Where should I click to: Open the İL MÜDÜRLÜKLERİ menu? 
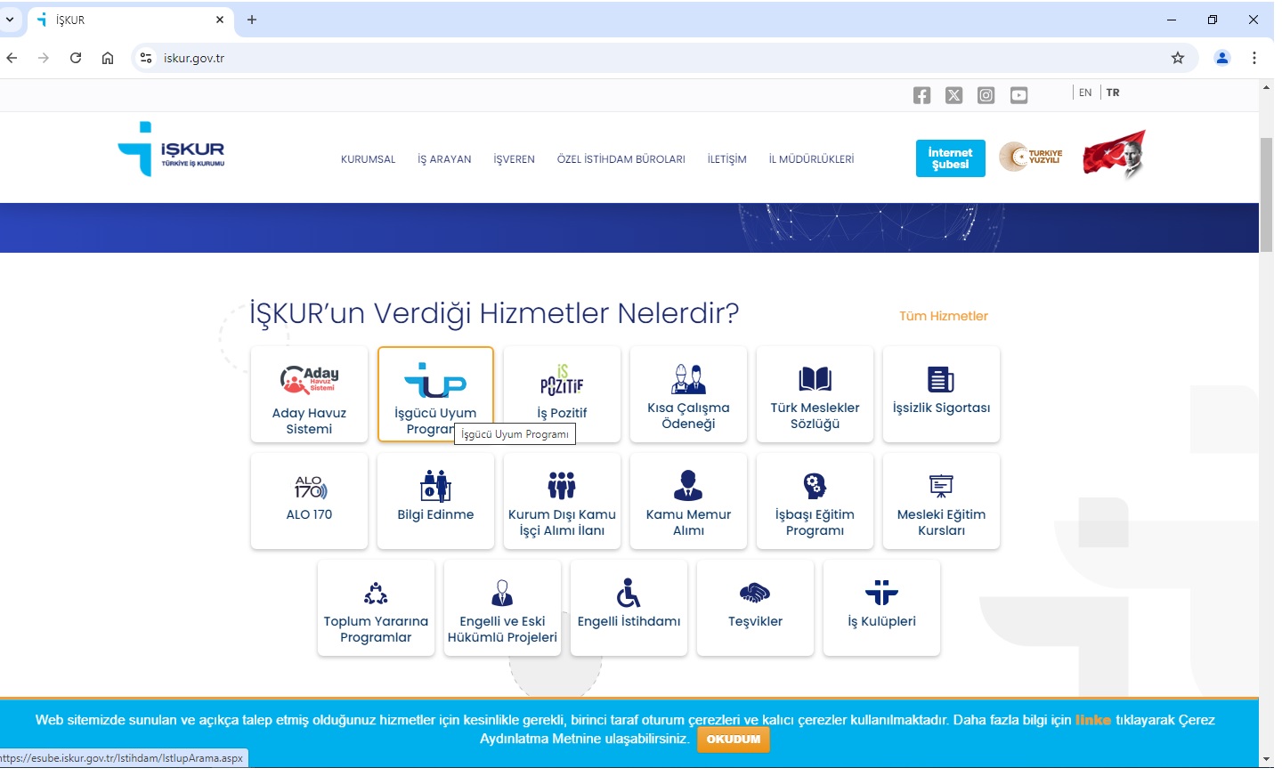click(811, 159)
